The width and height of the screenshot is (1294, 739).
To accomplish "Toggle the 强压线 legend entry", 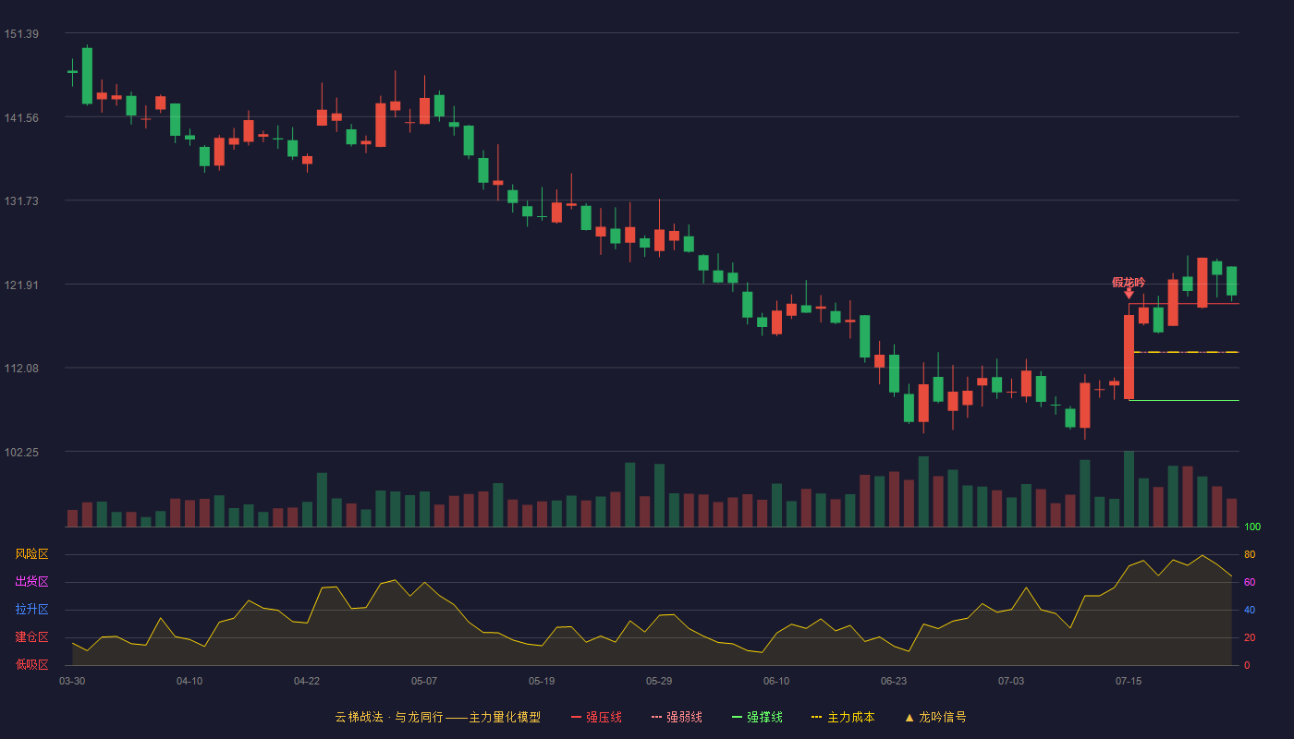I will [596, 717].
